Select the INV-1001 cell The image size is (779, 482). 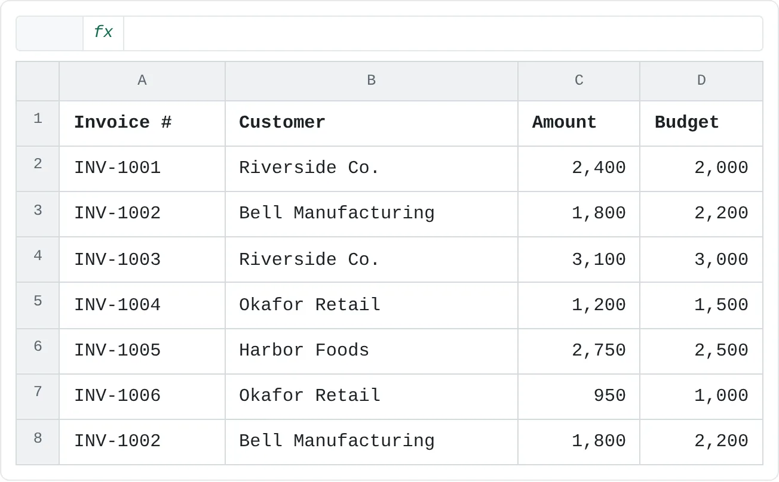click(142, 169)
